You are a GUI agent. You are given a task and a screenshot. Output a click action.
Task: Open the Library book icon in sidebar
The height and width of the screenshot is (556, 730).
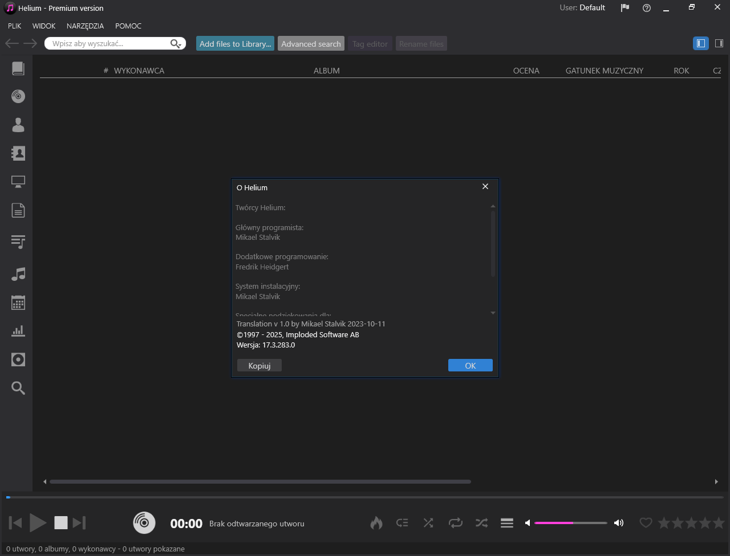coord(18,68)
